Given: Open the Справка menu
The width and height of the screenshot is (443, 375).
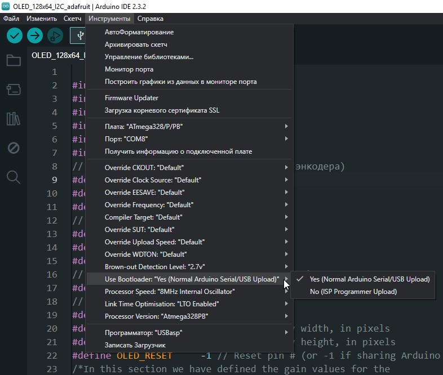Looking at the screenshot, I should [x=150, y=19].
